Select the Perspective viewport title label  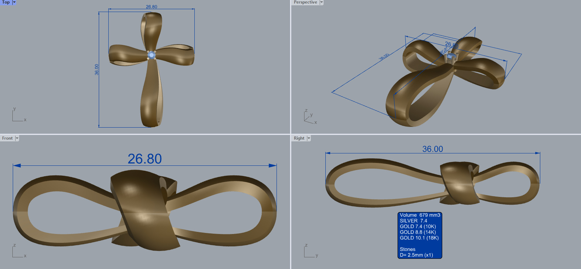click(x=306, y=2)
